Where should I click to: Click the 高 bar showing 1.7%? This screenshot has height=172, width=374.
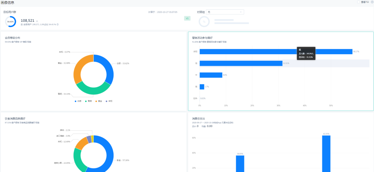pyautogui.click(x=202, y=87)
